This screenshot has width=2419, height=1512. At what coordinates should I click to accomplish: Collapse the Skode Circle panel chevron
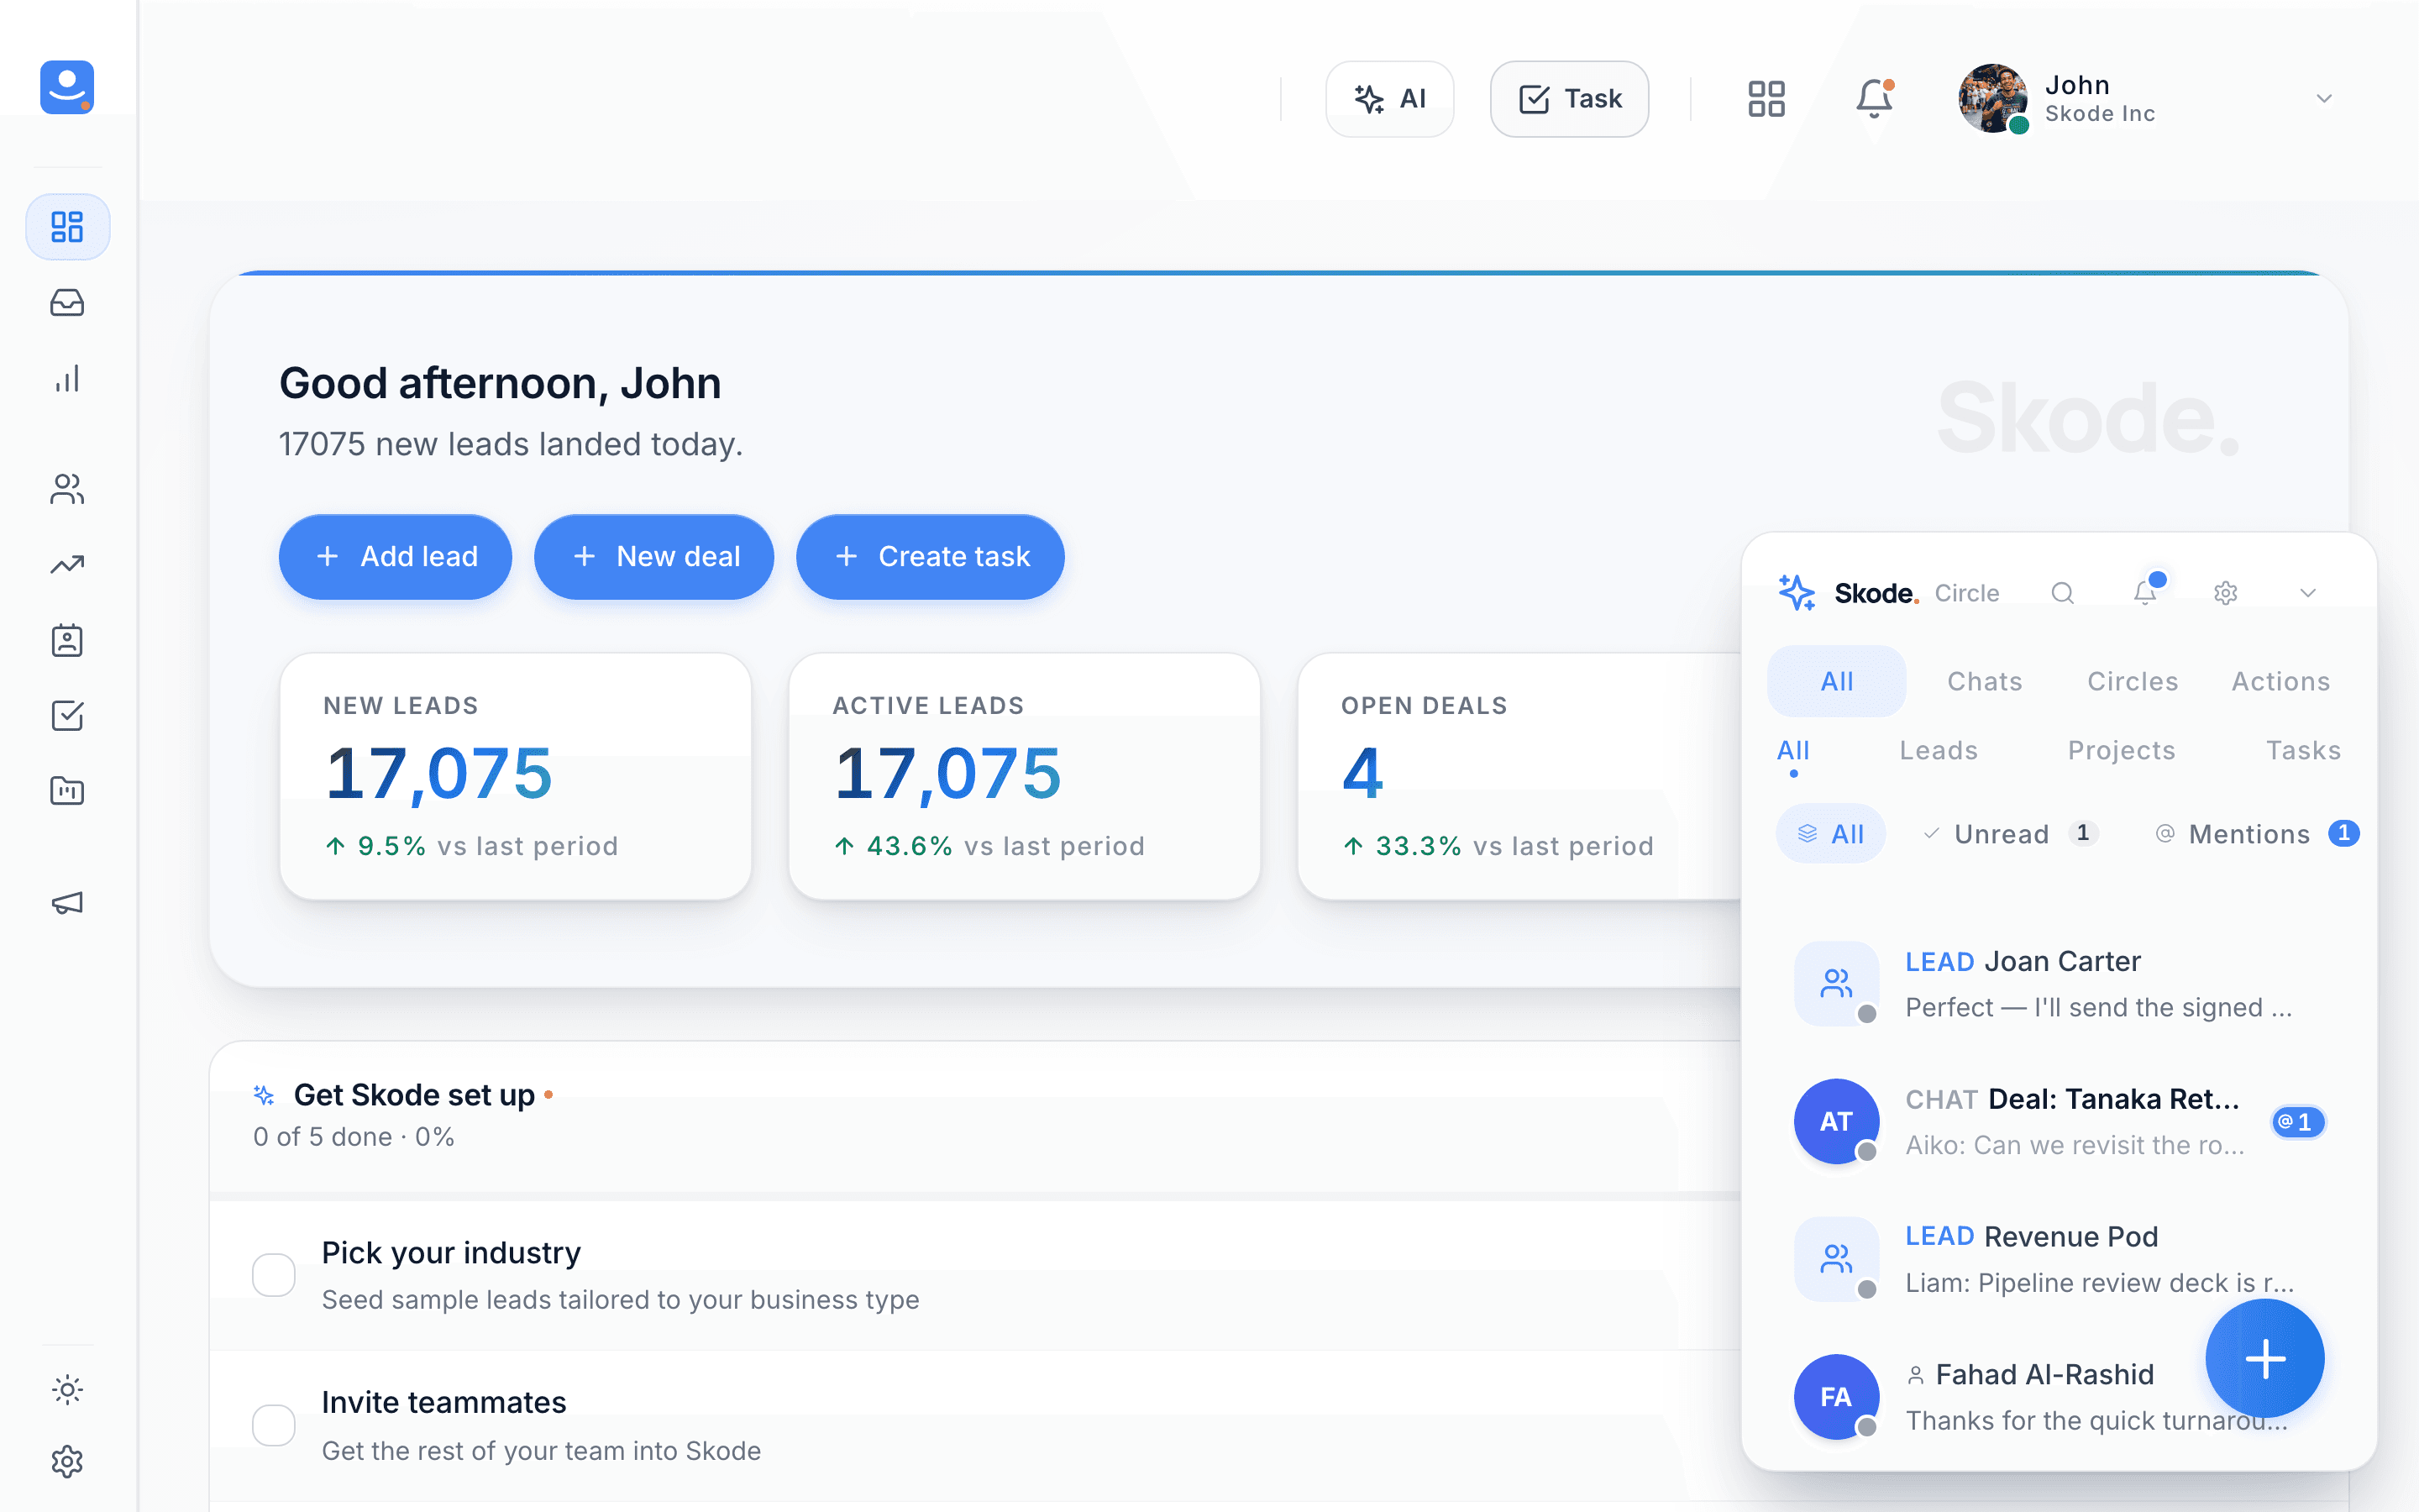pyautogui.click(x=2307, y=593)
